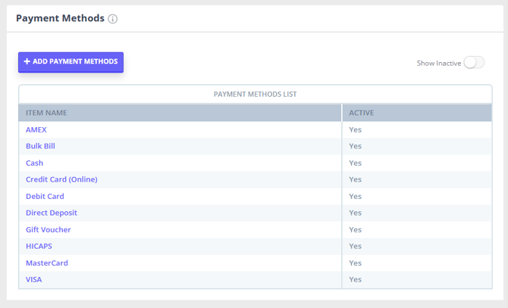The width and height of the screenshot is (508, 308).
Task: Click the Payment Methods List table title
Action: click(x=255, y=95)
